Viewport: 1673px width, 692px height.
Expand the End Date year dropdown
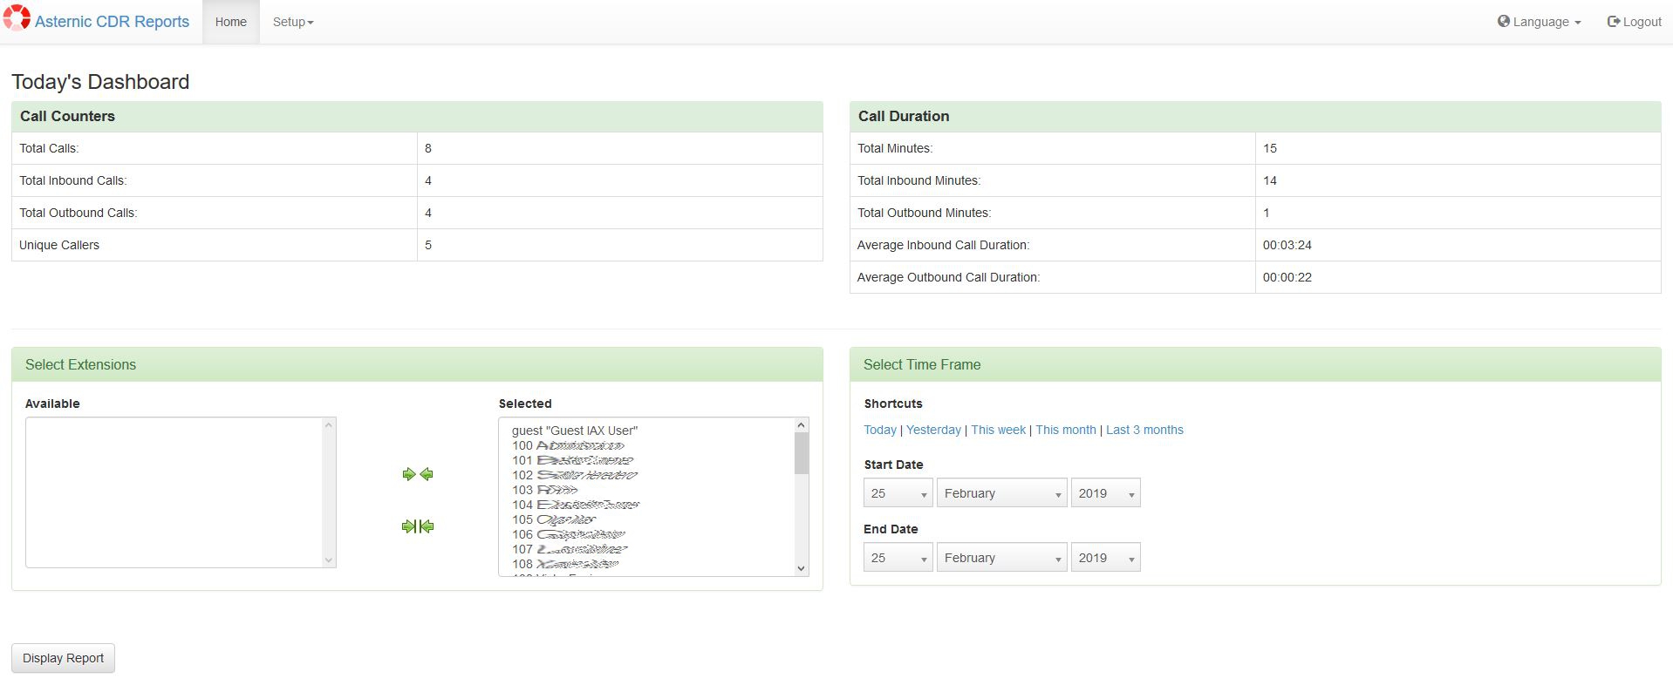tap(1105, 558)
